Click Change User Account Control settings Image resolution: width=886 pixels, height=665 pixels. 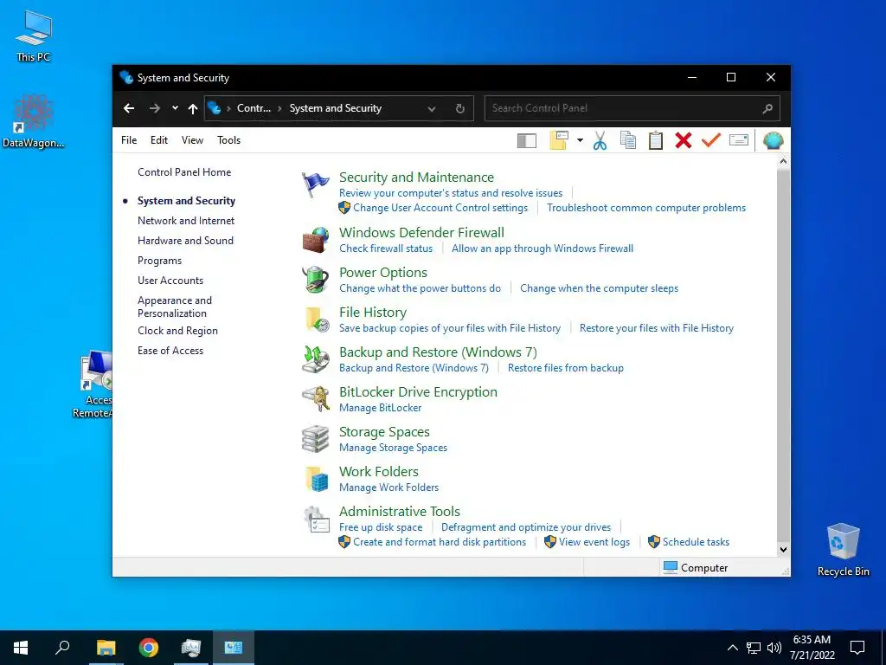click(440, 208)
